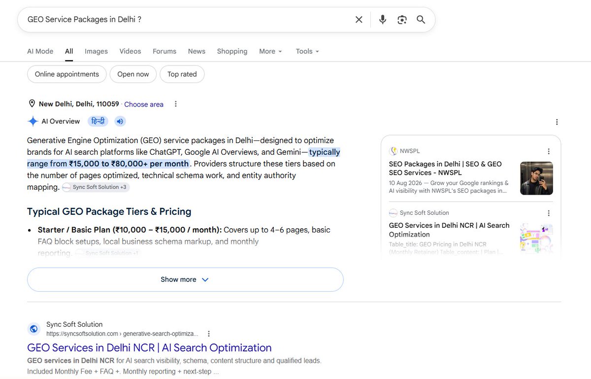Click Sync Soft Solution result globe favicon

[34, 329]
